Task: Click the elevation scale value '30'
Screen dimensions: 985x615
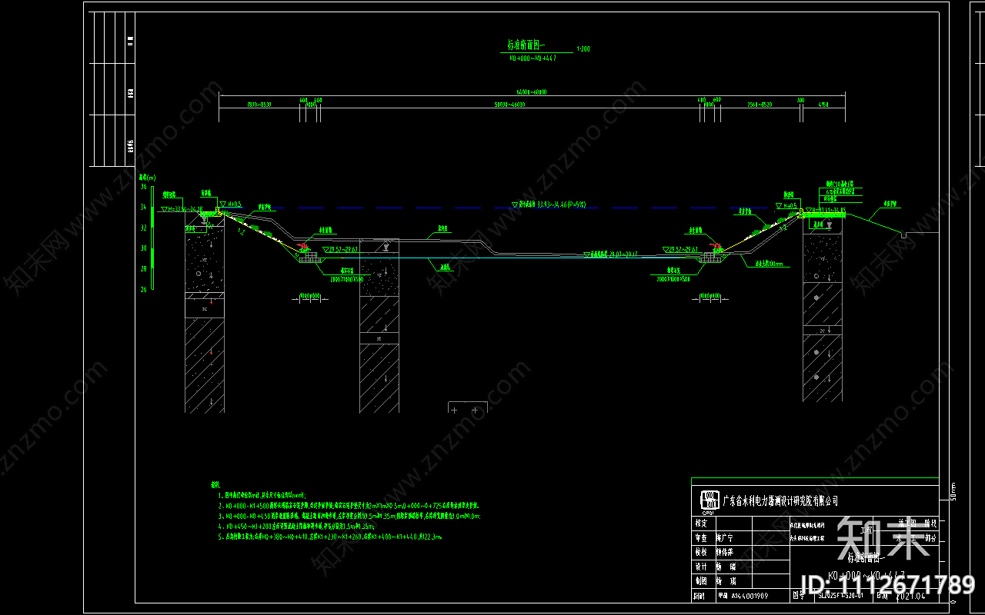Action: pos(143,248)
